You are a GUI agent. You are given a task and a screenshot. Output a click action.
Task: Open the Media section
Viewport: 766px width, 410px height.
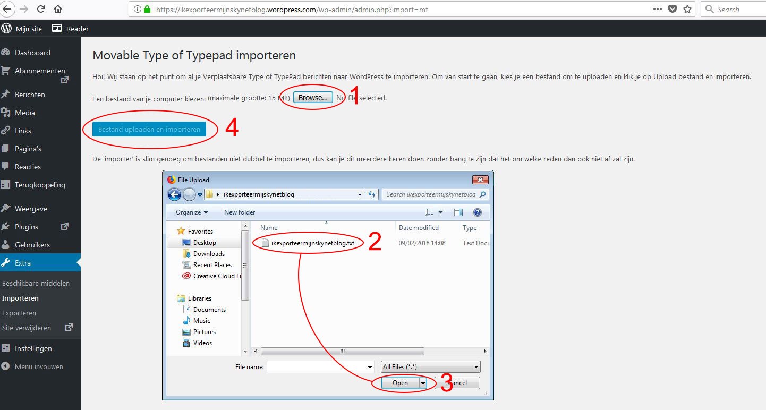[x=25, y=113]
